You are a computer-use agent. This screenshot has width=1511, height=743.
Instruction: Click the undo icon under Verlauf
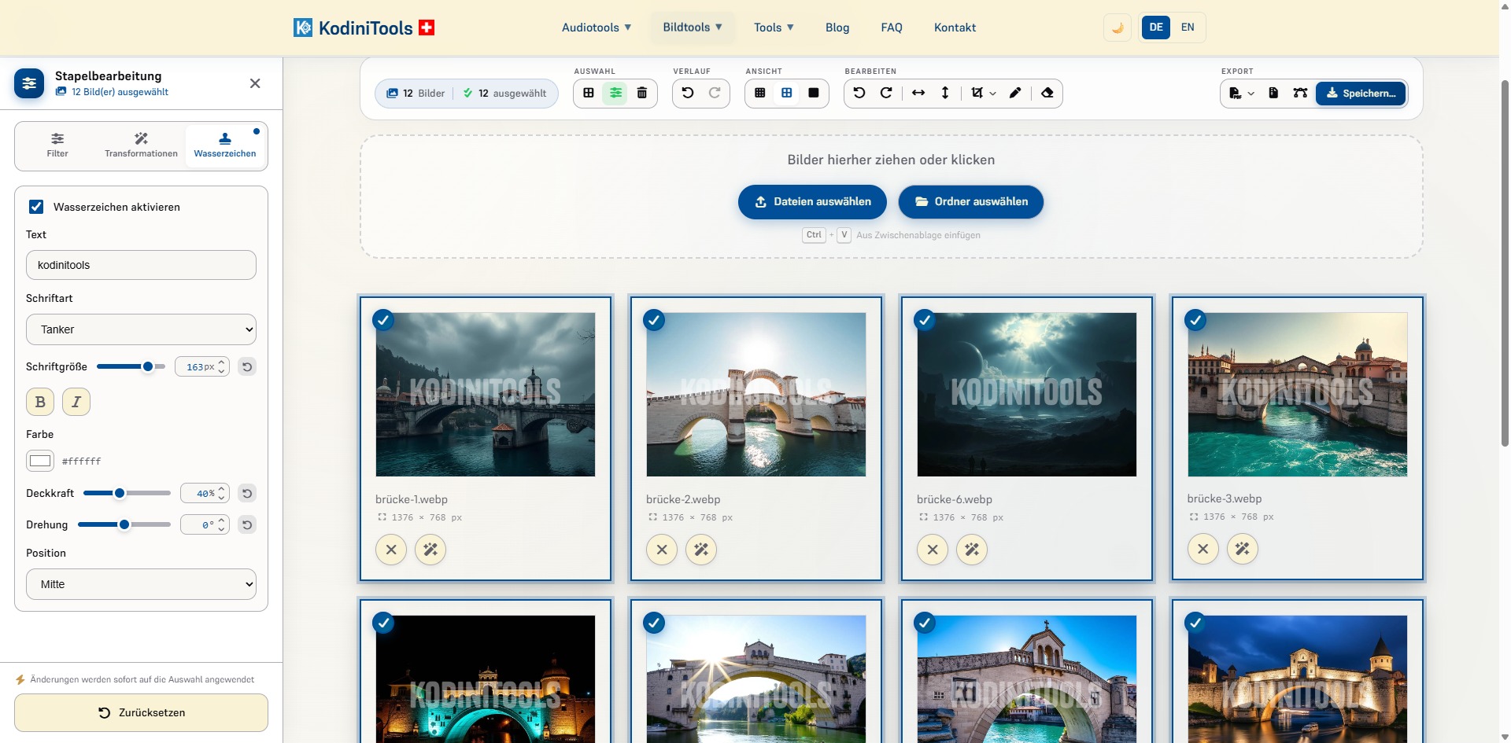688,93
